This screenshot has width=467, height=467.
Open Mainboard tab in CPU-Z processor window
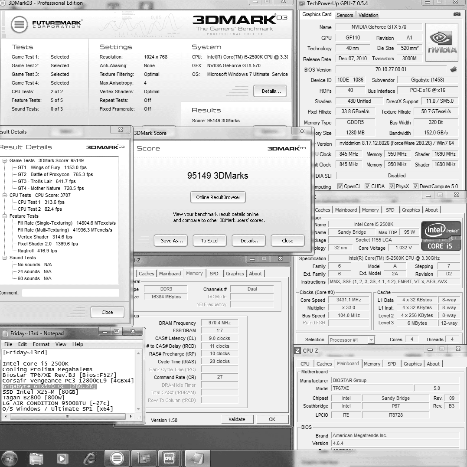tap(346, 210)
